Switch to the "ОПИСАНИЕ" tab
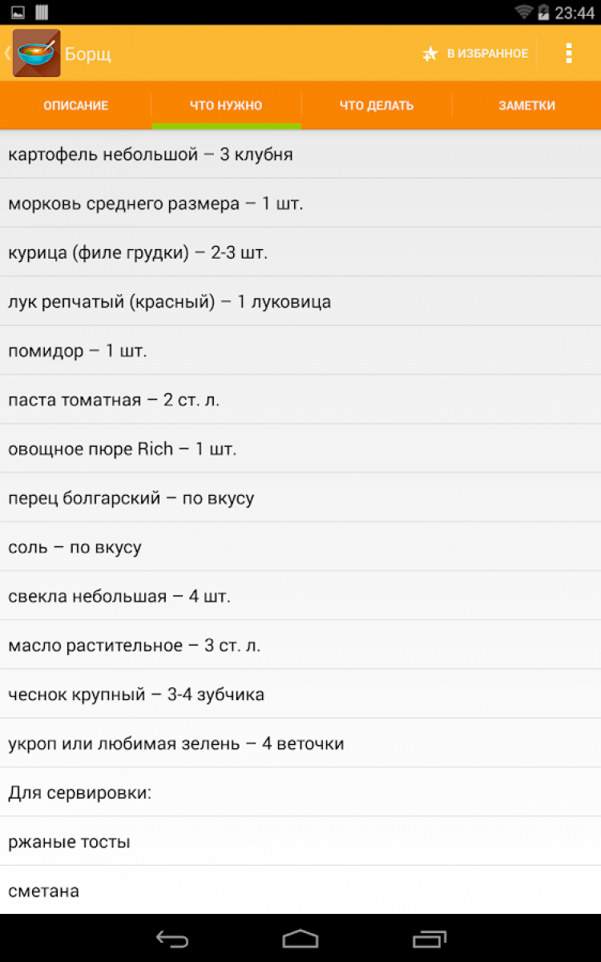Image resolution: width=601 pixels, height=962 pixels. pyautogui.click(x=75, y=105)
